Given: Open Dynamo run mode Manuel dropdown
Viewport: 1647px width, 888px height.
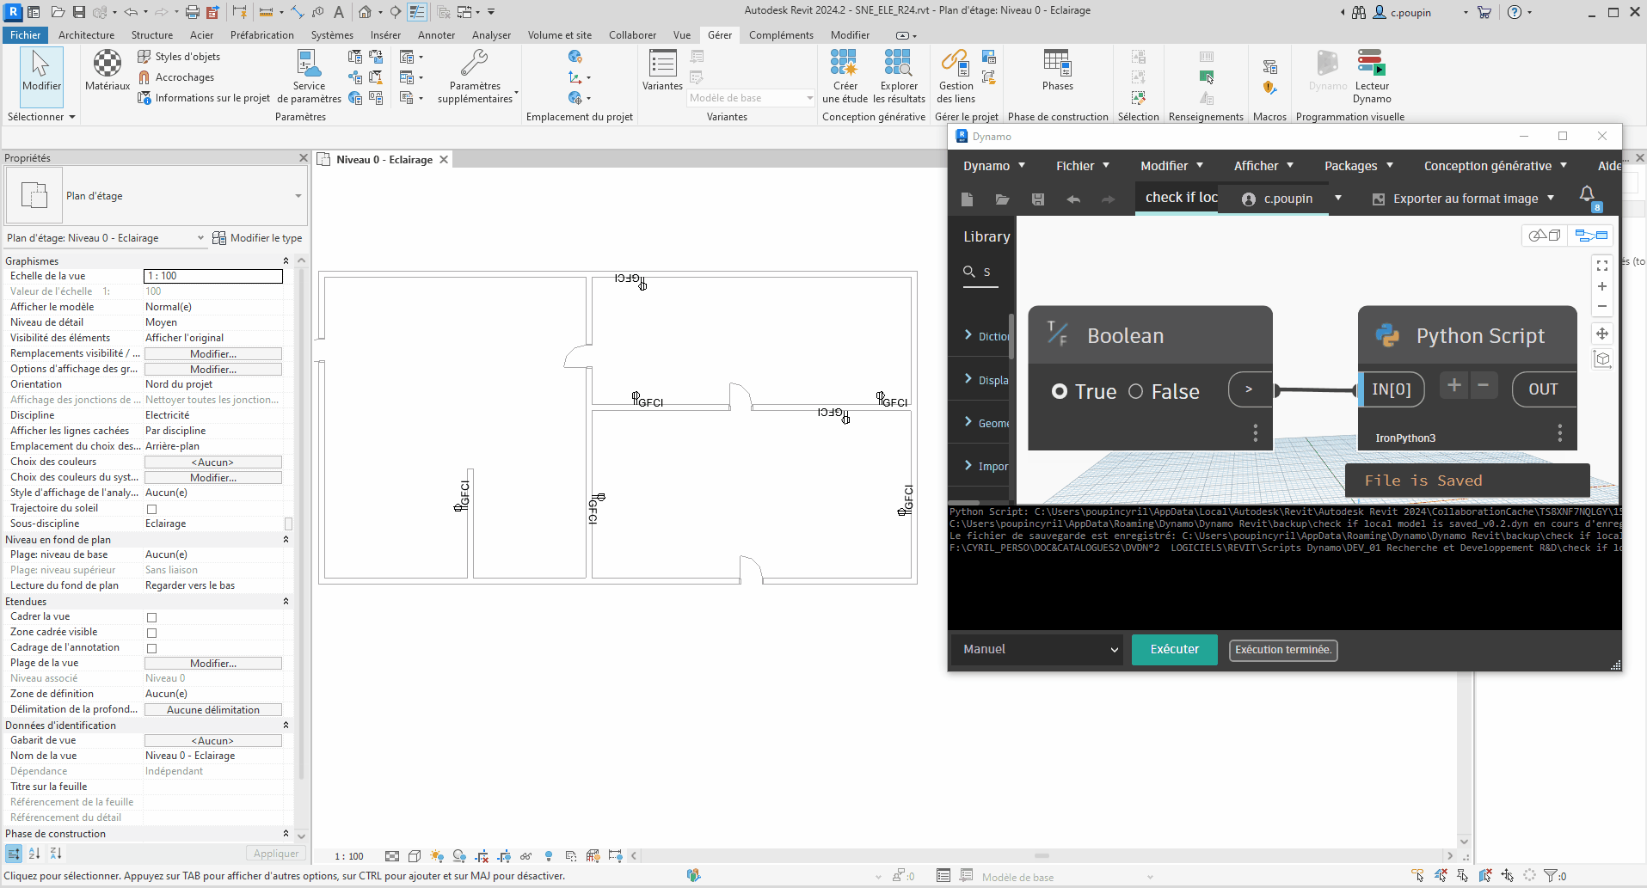Looking at the screenshot, I should coord(1038,649).
